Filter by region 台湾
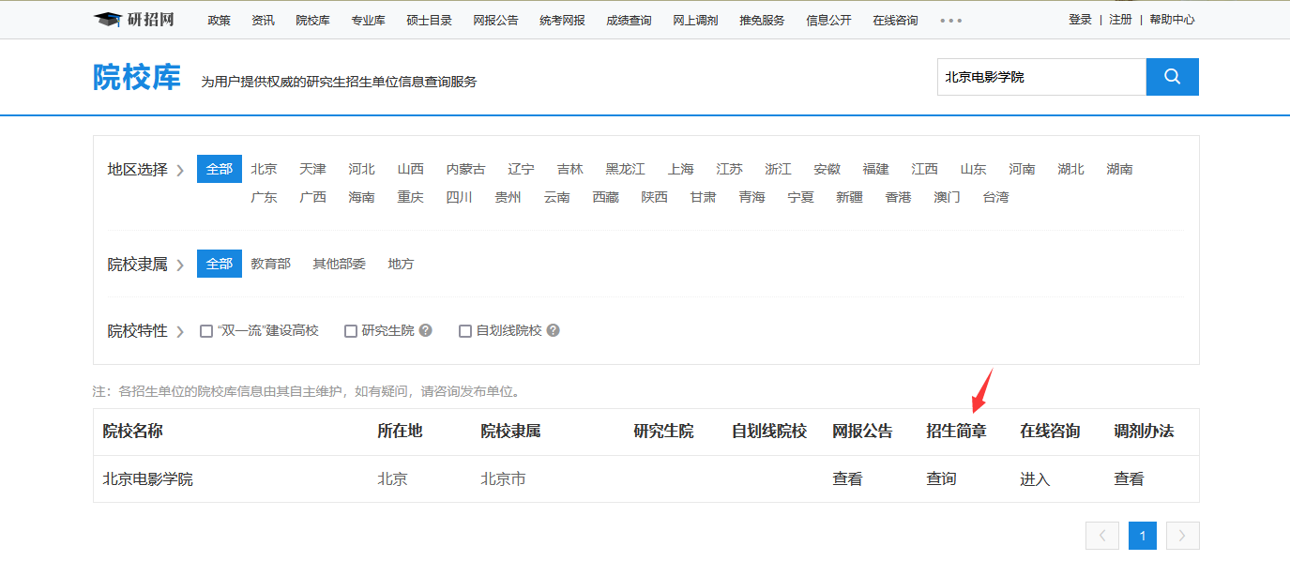This screenshot has height=561, width=1290. point(996,197)
